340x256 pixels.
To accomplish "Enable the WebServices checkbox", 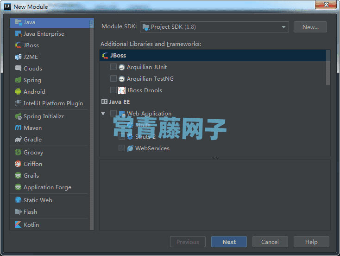I will (122, 148).
